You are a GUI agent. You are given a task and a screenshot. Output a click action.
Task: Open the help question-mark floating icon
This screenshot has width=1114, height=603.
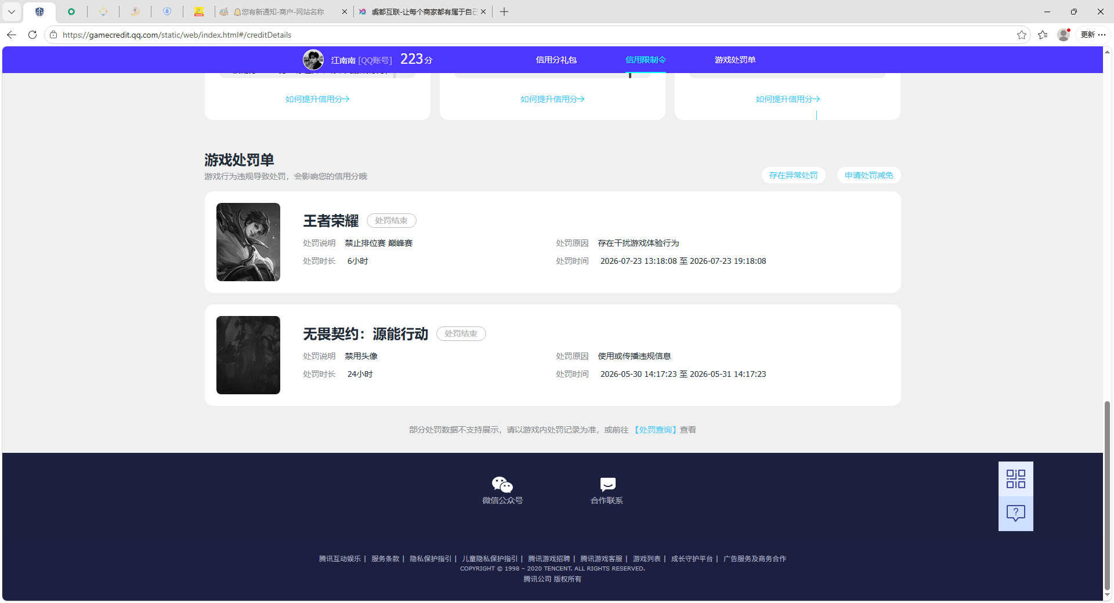tap(1016, 513)
